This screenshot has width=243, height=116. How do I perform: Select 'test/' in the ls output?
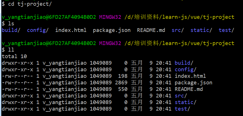(226, 30)
